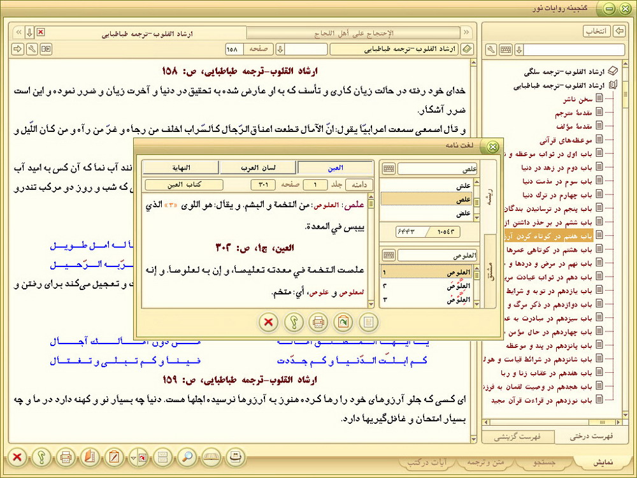Screen dimensions: 637x478
Task: Select the لسان العرب dictionary tab
Action: point(258,168)
